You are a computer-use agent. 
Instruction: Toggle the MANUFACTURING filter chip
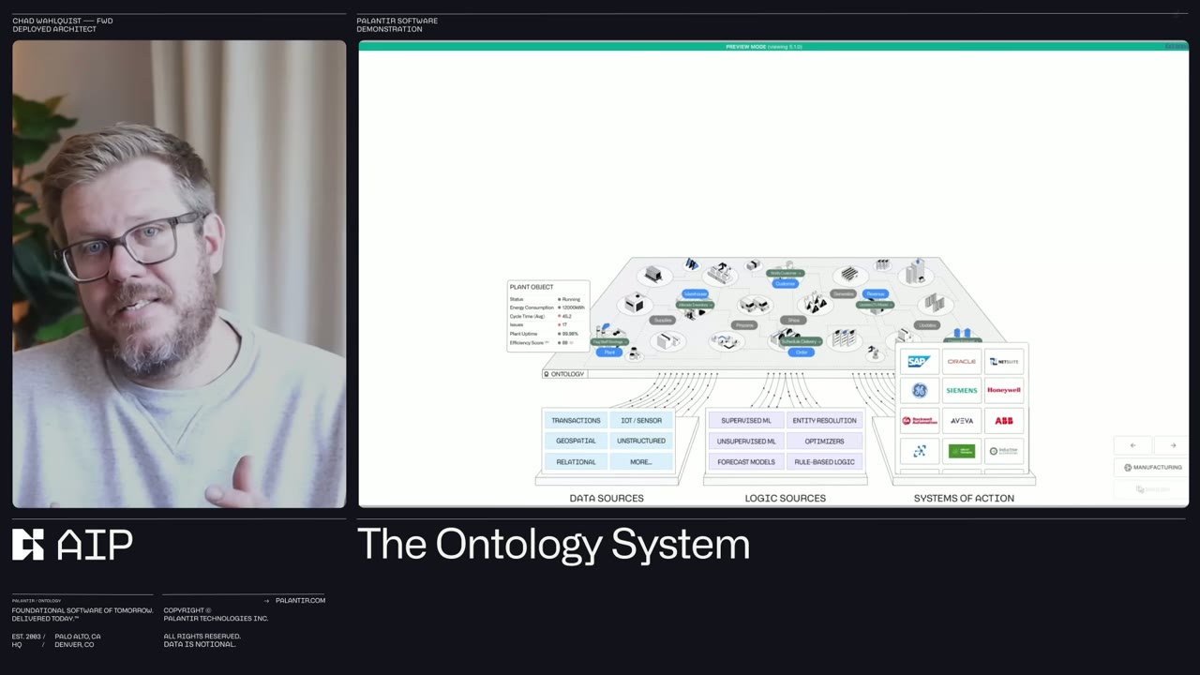click(x=1151, y=467)
